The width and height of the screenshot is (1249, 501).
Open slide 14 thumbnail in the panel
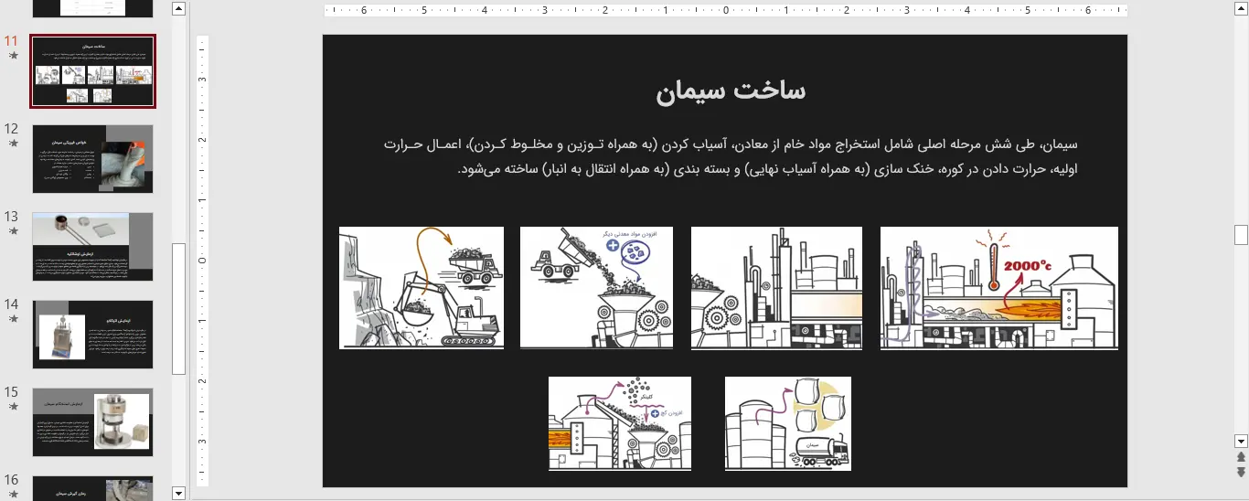[92, 335]
